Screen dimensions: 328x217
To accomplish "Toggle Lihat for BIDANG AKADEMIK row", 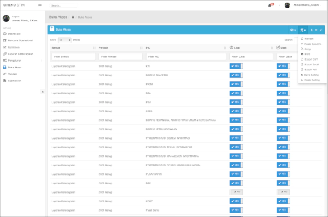I will (236, 75).
